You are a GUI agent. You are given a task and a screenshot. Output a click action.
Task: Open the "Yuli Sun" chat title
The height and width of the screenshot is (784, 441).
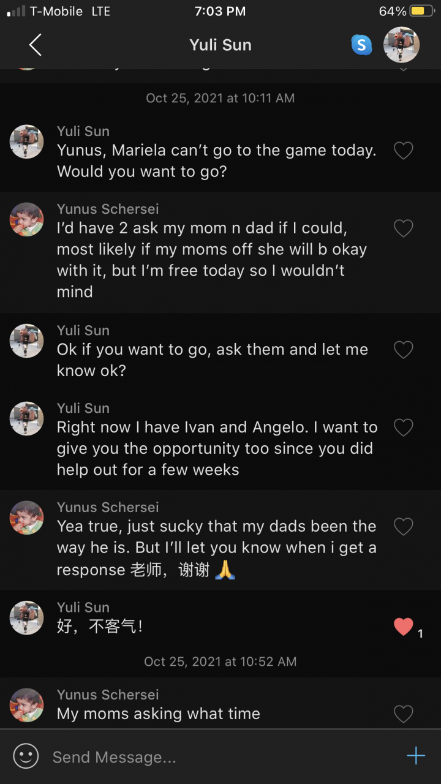[x=221, y=45]
